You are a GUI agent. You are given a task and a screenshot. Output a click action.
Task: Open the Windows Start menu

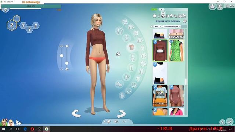(x=3, y=129)
